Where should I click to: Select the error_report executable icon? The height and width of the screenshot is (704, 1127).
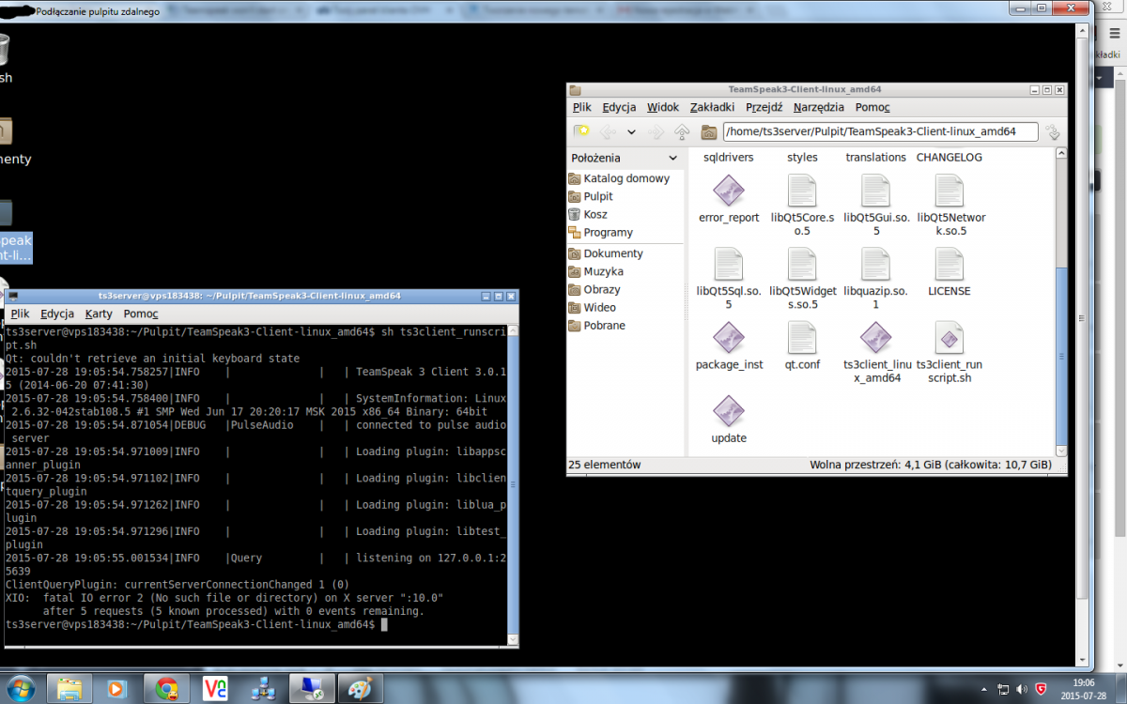point(729,191)
